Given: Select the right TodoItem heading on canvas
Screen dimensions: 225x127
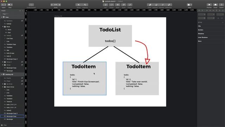Looking at the screenshot, I should click(139, 67).
